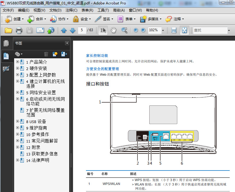
Task: Click the Email envelope icon
Action: pos(40,30)
